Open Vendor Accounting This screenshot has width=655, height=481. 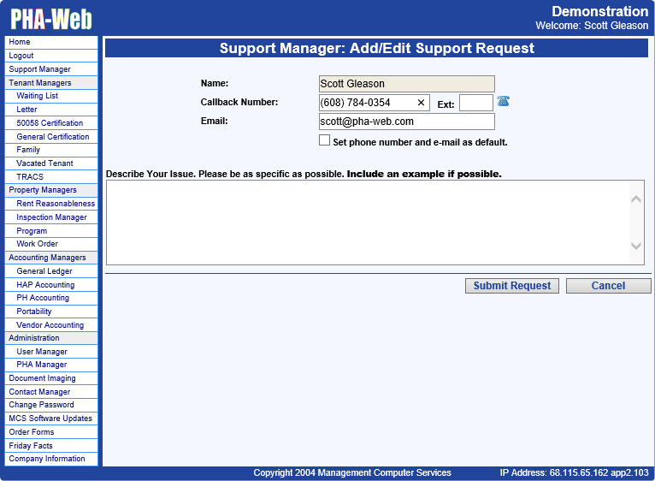[x=51, y=324]
